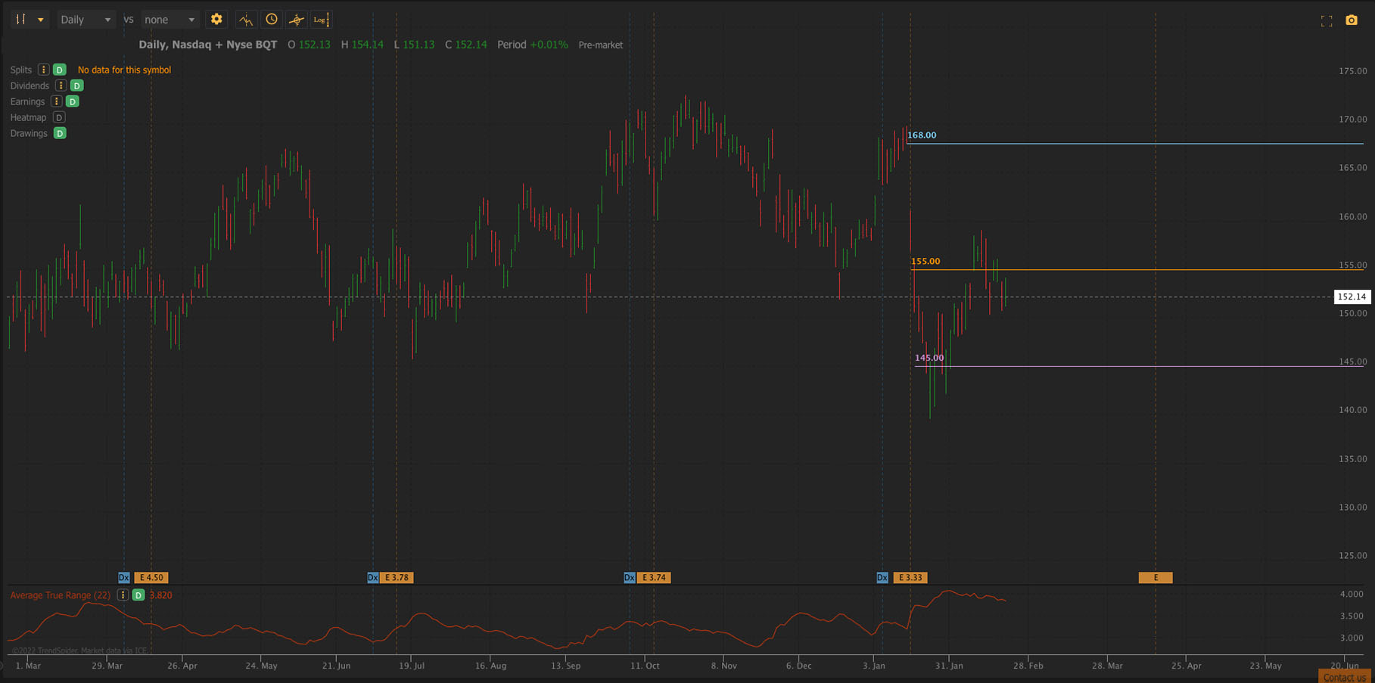Click the ATR value 3.820
The width and height of the screenshot is (1375, 683).
coord(160,595)
